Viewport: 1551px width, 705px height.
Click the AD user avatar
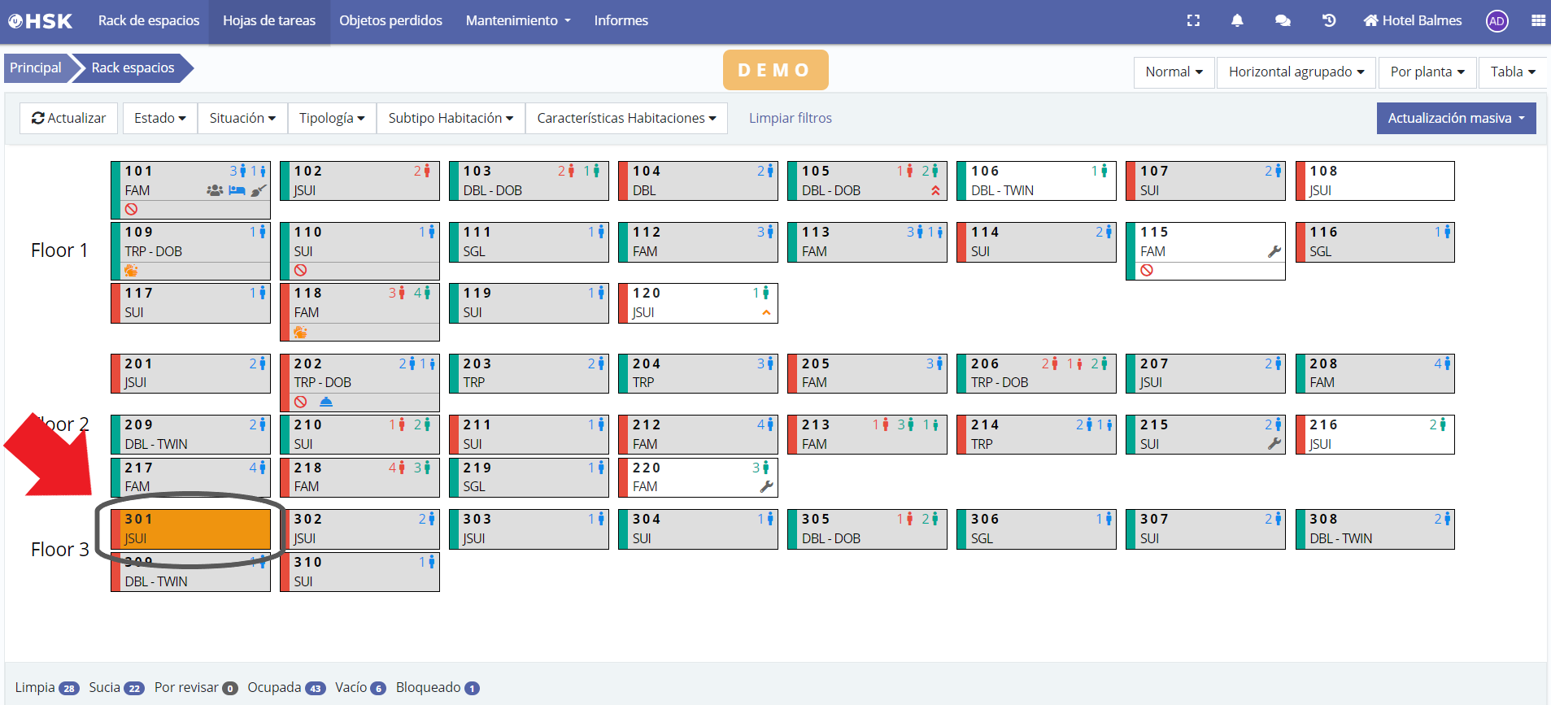1497,21
